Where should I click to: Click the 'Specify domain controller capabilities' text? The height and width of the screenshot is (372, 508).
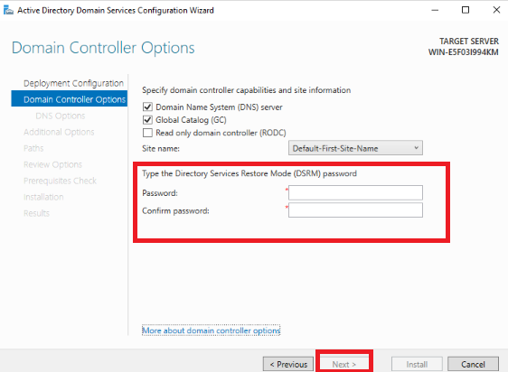tap(246, 90)
